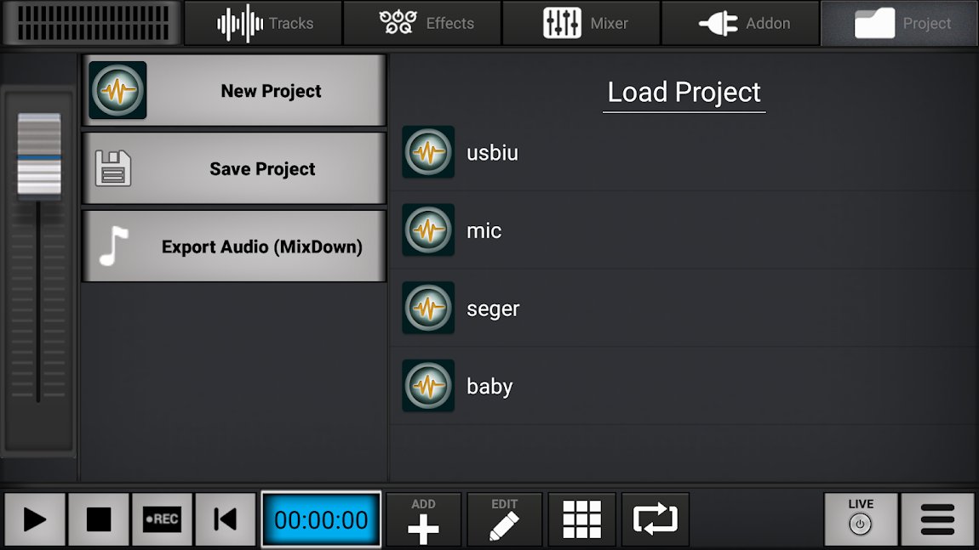Screen dimensions: 979x550
Task: Open the grid/pattern view icon
Action: [581, 519]
